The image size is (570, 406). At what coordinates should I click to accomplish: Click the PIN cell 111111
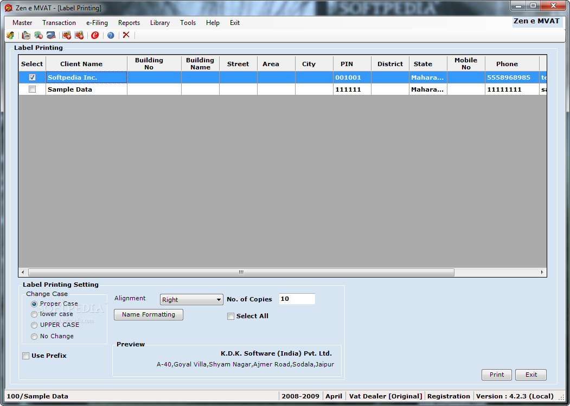pyautogui.click(x=353, y=89)
